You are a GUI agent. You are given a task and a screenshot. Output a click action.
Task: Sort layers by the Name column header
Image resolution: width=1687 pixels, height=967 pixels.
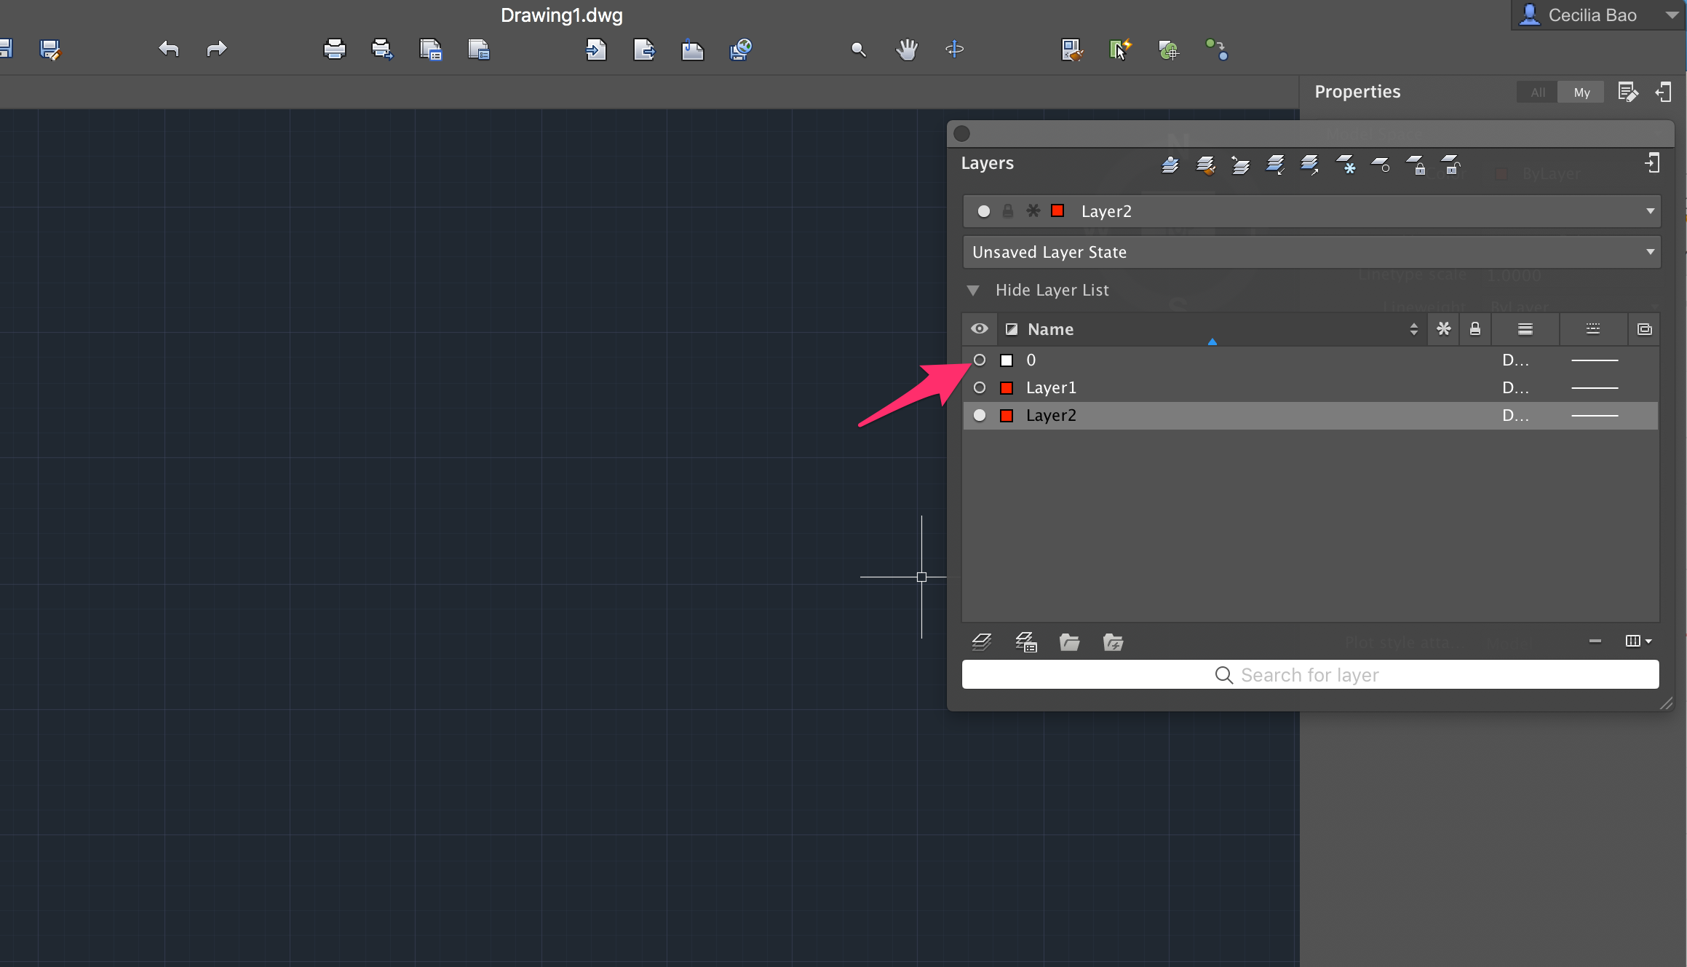(x=1211, y=328)
